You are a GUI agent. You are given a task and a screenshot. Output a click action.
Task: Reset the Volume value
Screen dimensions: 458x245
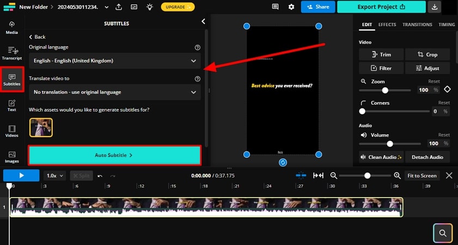[444, 134]
